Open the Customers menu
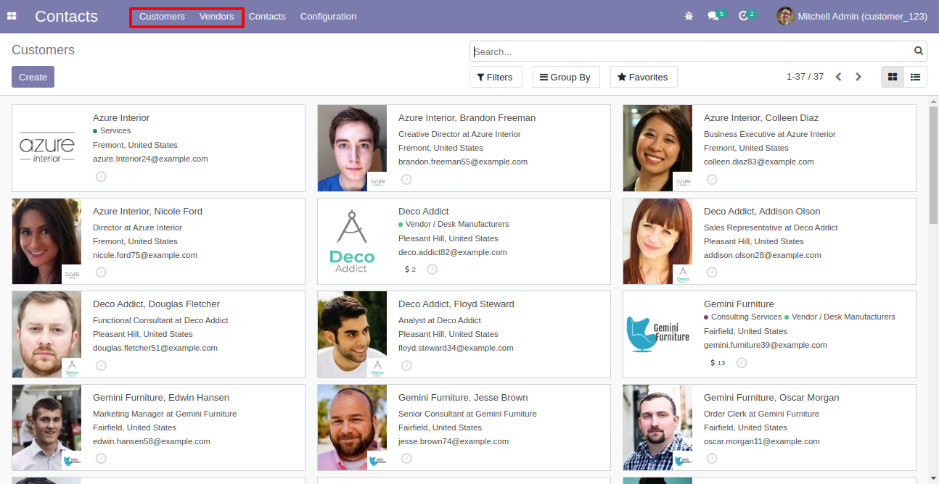The height and width of the screenshot is (484, 939). click(162, 16)
